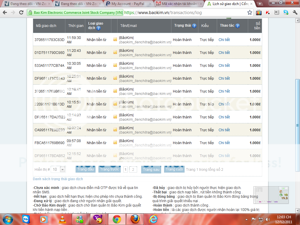This screenshot has width=300, height=225.
Task: Open Windows Start menu
Action: [8, 219]
